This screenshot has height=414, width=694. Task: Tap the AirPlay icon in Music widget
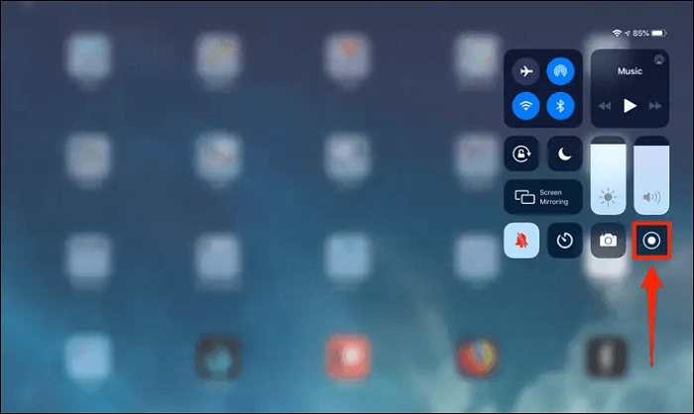tap(660, 59)
